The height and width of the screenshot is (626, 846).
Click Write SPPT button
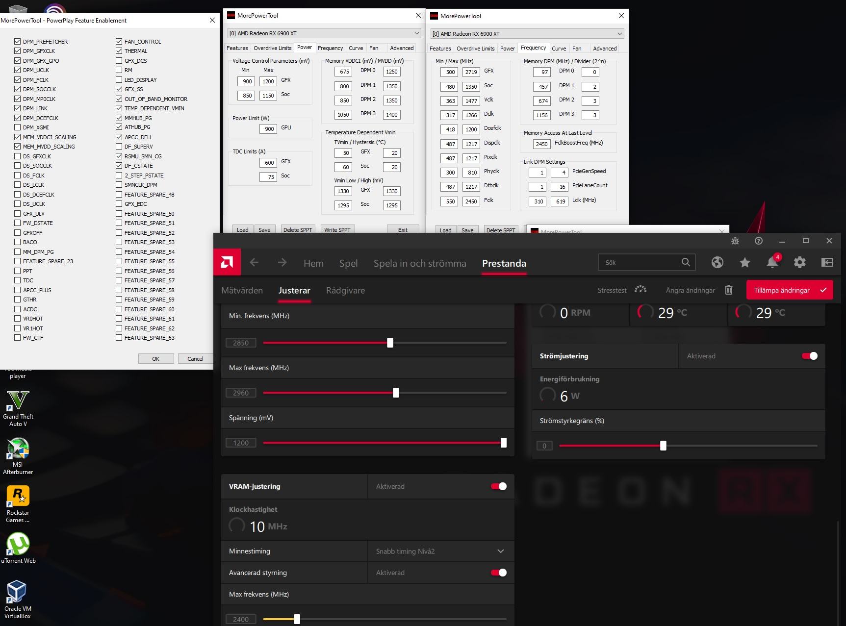coord(337,229)
